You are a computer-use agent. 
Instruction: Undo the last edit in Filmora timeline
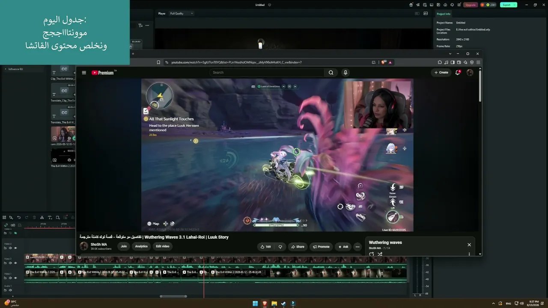[x=19, y=217]
